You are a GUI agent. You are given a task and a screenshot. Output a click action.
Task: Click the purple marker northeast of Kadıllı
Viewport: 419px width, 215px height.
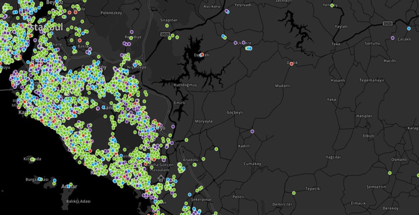pos(252,131)
